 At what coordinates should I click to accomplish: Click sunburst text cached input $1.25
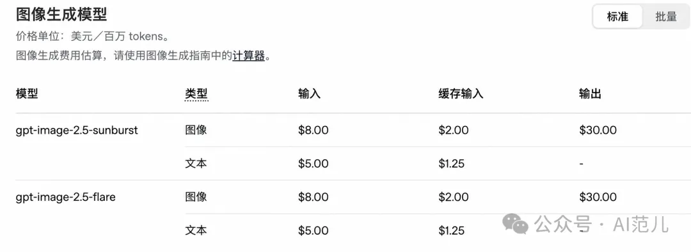coord(451,164)
